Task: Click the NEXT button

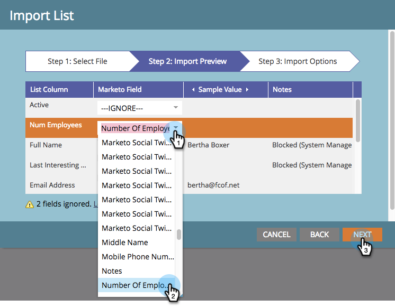Action: [x=362, y=235]
